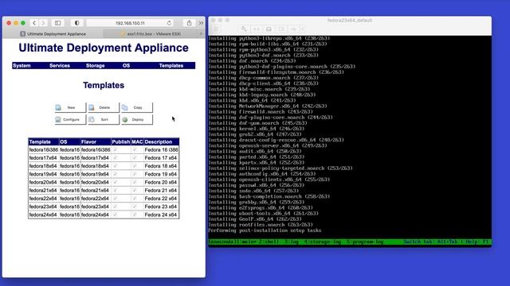Click the Configure template button
Viewport: 510px width, 286px height.
coord(70,119)
